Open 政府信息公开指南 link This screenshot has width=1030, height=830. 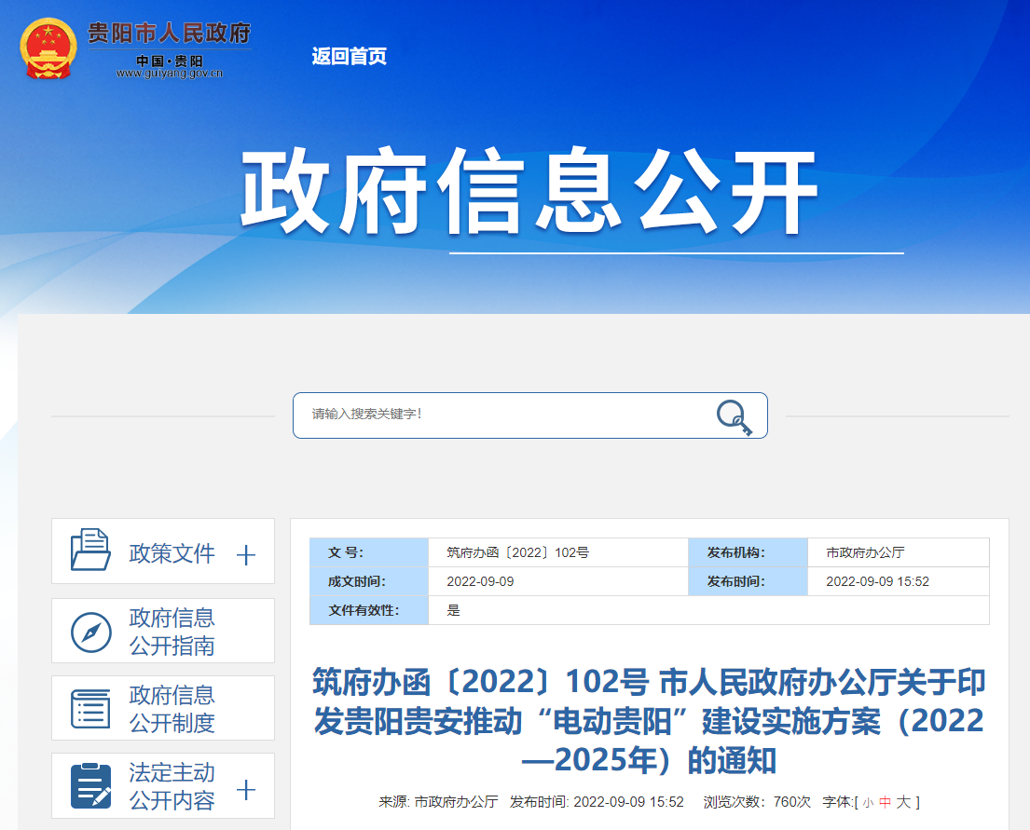172,632
